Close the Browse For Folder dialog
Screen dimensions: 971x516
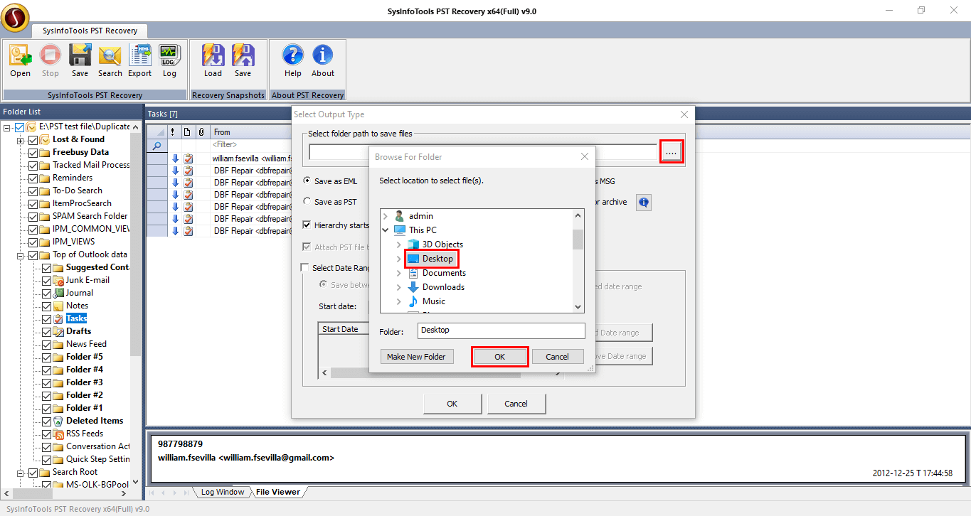tap(585, 156)
